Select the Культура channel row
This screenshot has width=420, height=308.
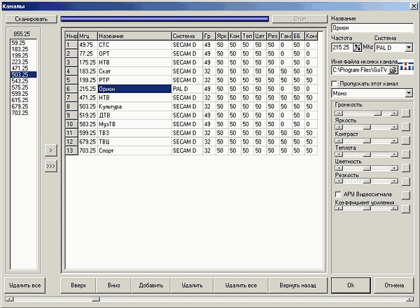192,106
